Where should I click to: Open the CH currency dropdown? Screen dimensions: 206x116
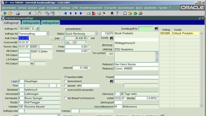tap(74, 42)
